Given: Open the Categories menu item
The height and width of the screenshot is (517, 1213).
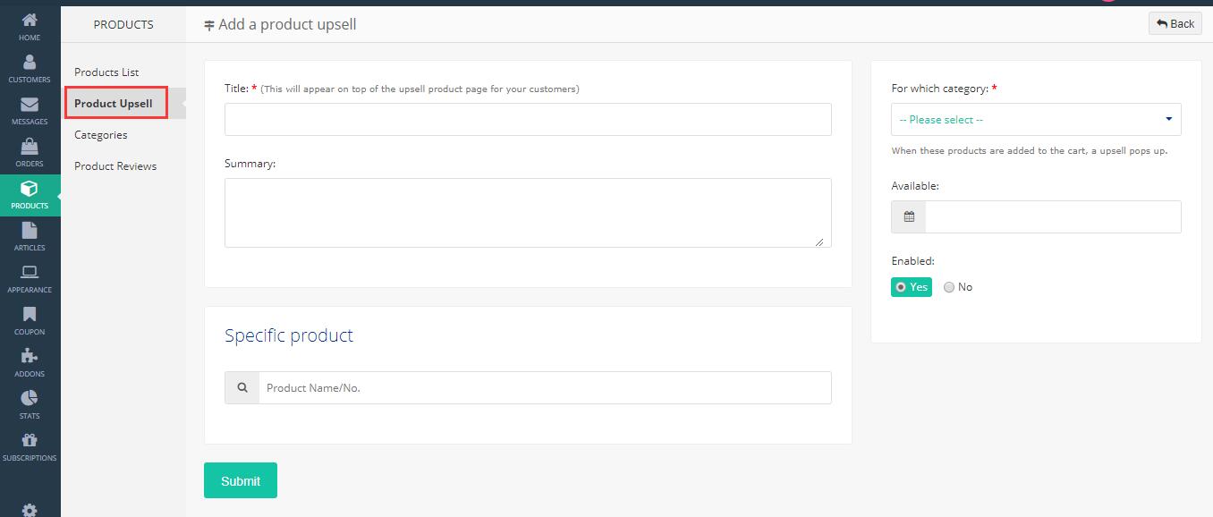Looking at the screenshot, I should [x=101, y=135].
